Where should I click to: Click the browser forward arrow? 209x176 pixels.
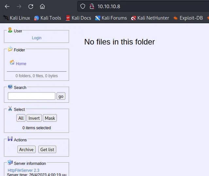19,7
